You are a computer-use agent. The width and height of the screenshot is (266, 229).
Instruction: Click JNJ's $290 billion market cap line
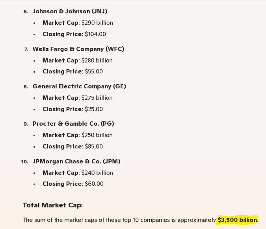coord(78,23)
